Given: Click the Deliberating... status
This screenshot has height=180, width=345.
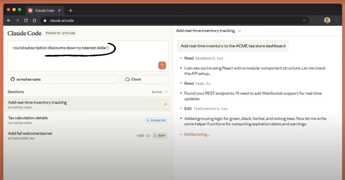Looking at the screenshot, I should [197, 134].
